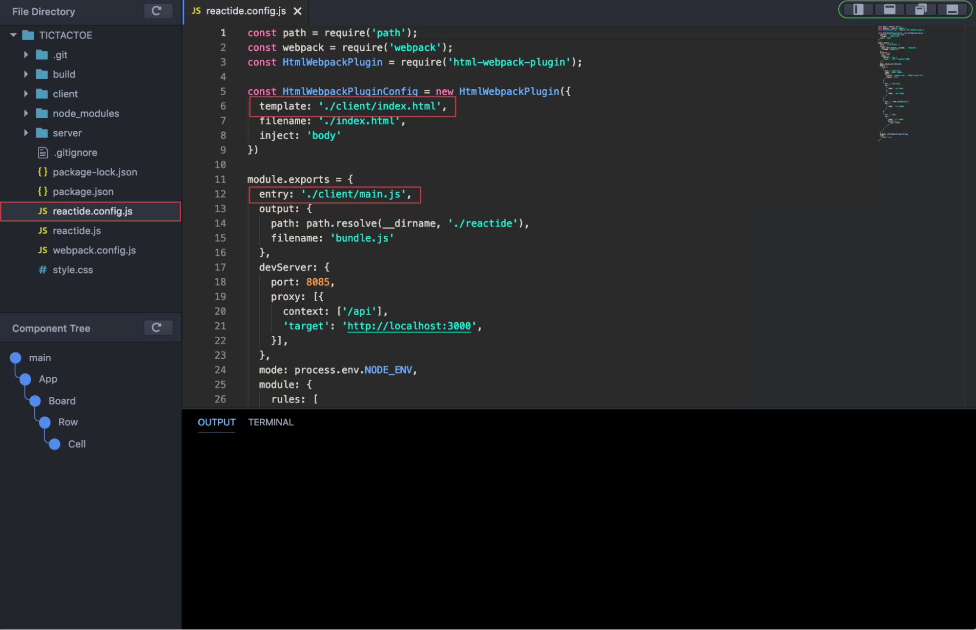The width and height of the screenshot is (976, 630).
Task: Open the webpack.config.js file
Action: [x=94, y=250]
